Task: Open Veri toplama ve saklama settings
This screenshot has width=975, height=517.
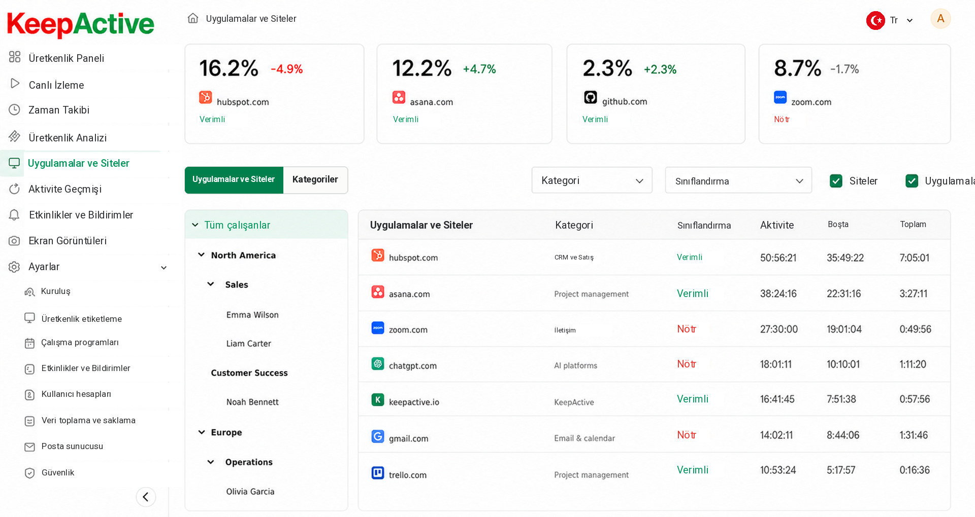Action: [88, 420]
